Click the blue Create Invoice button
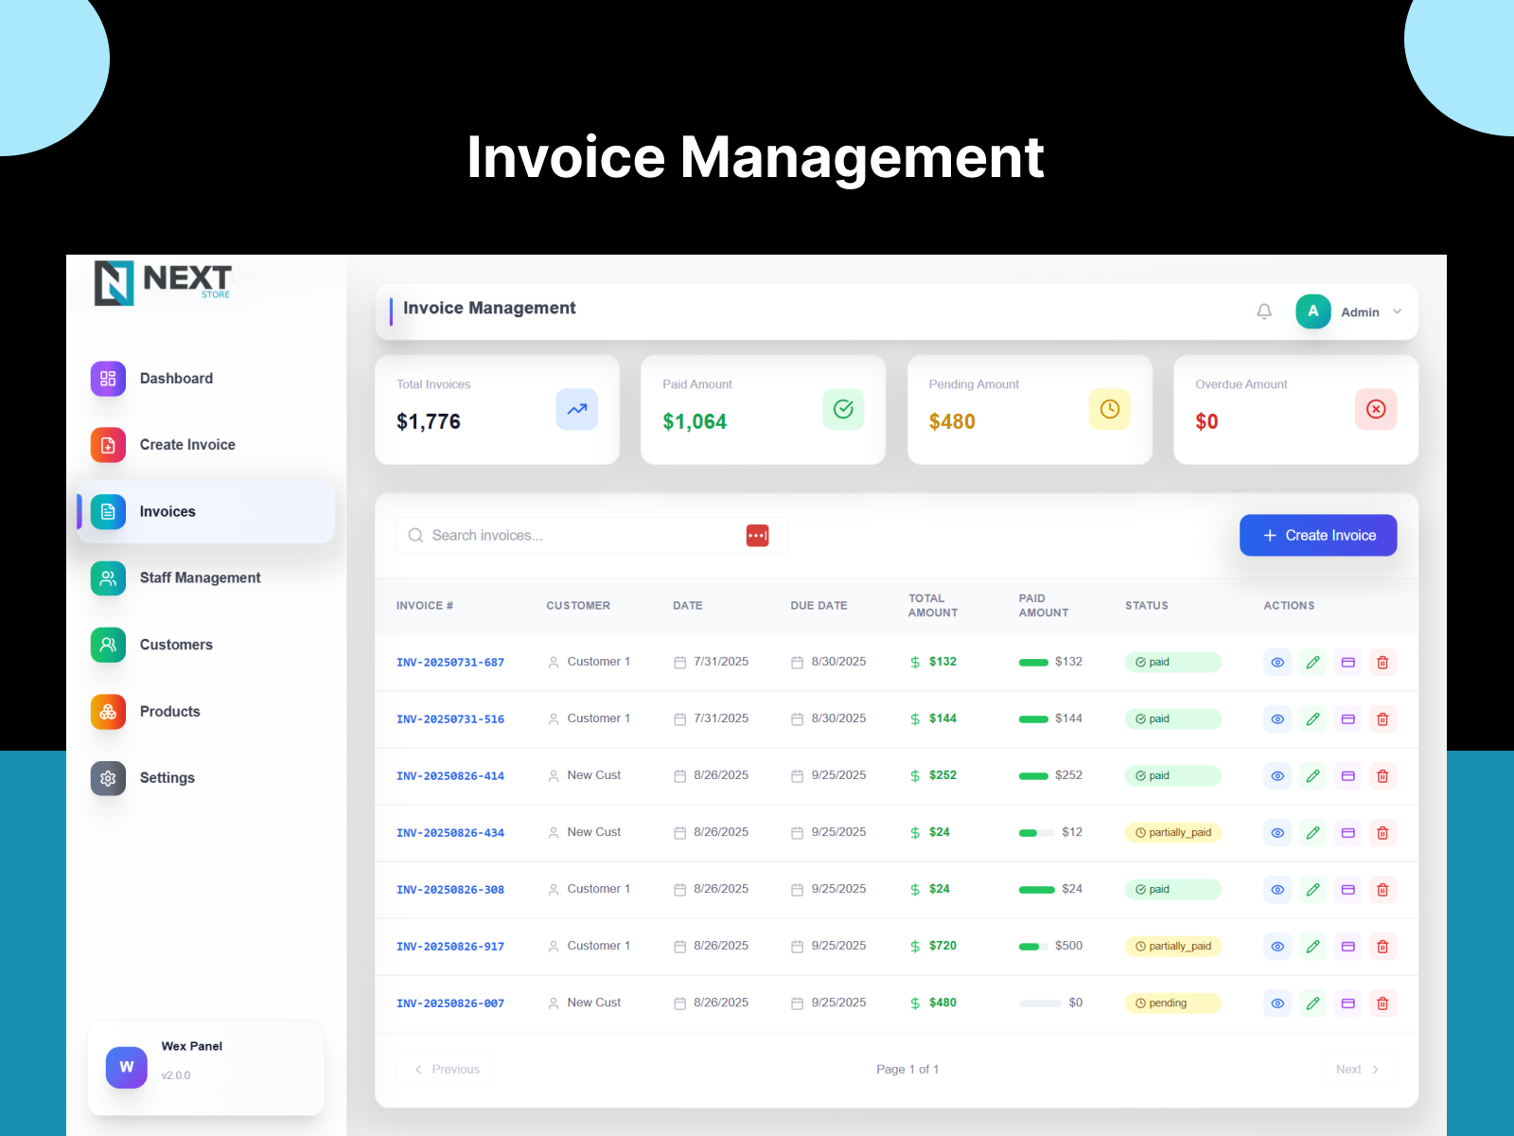Viewport: 1514px width, 1136px height. point(1318,536)
